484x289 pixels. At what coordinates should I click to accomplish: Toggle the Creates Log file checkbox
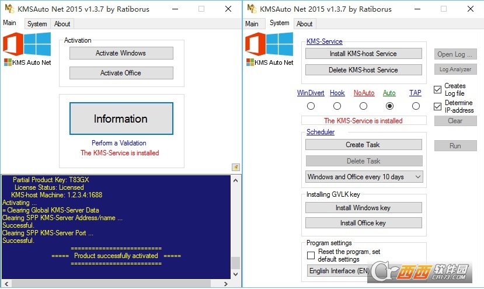438,89
